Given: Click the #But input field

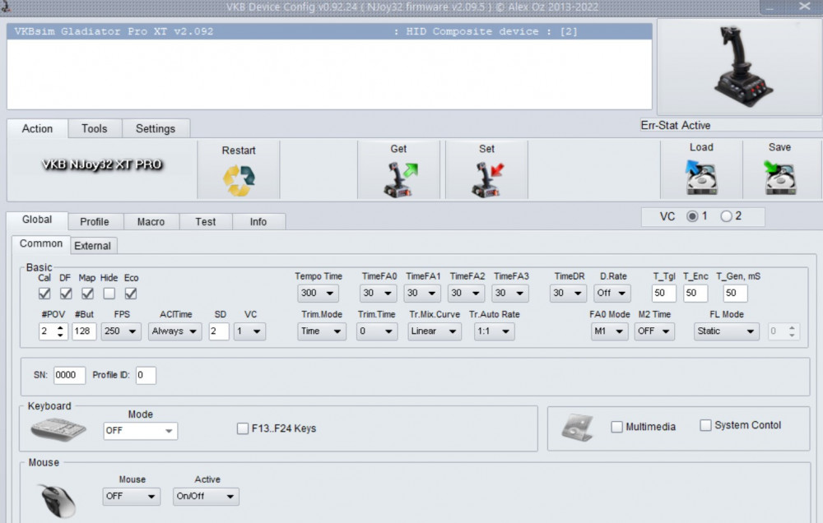Looking at the screenshot, I should [83, 331].
